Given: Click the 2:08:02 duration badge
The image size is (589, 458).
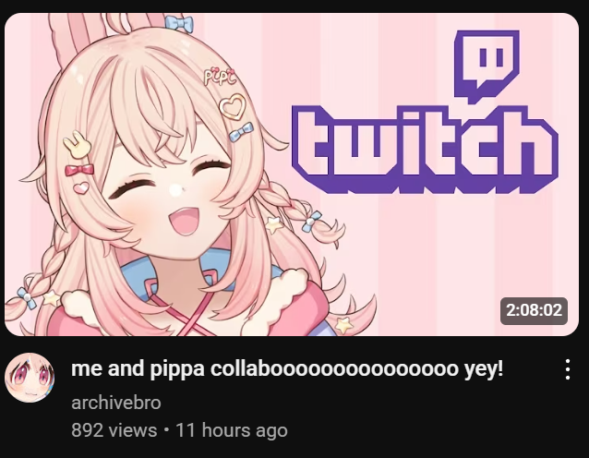Looking at the screenshot, I should point(534,310).
